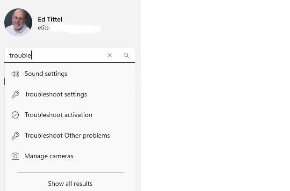The image size is (290, 191).
Task: Clear the search box with the X icon
Action: (x=109, y=55)
